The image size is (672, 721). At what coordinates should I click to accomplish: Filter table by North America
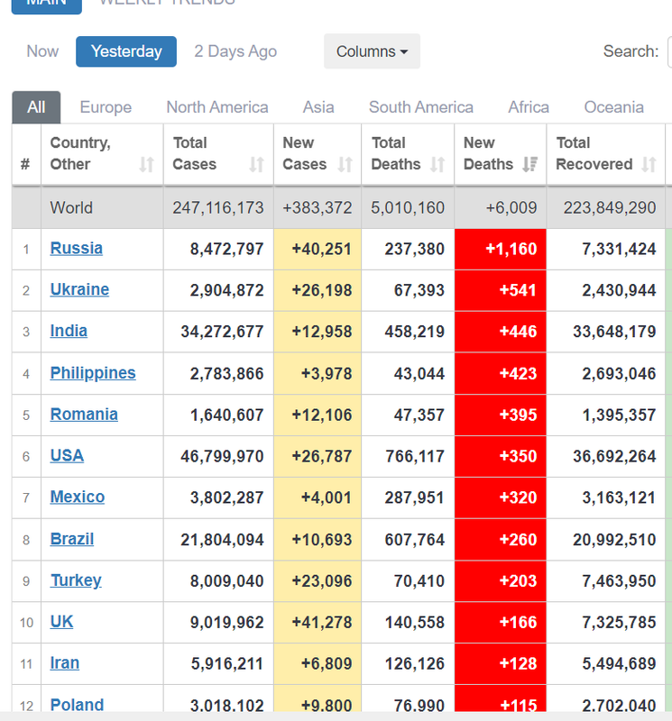coord(217,107)
